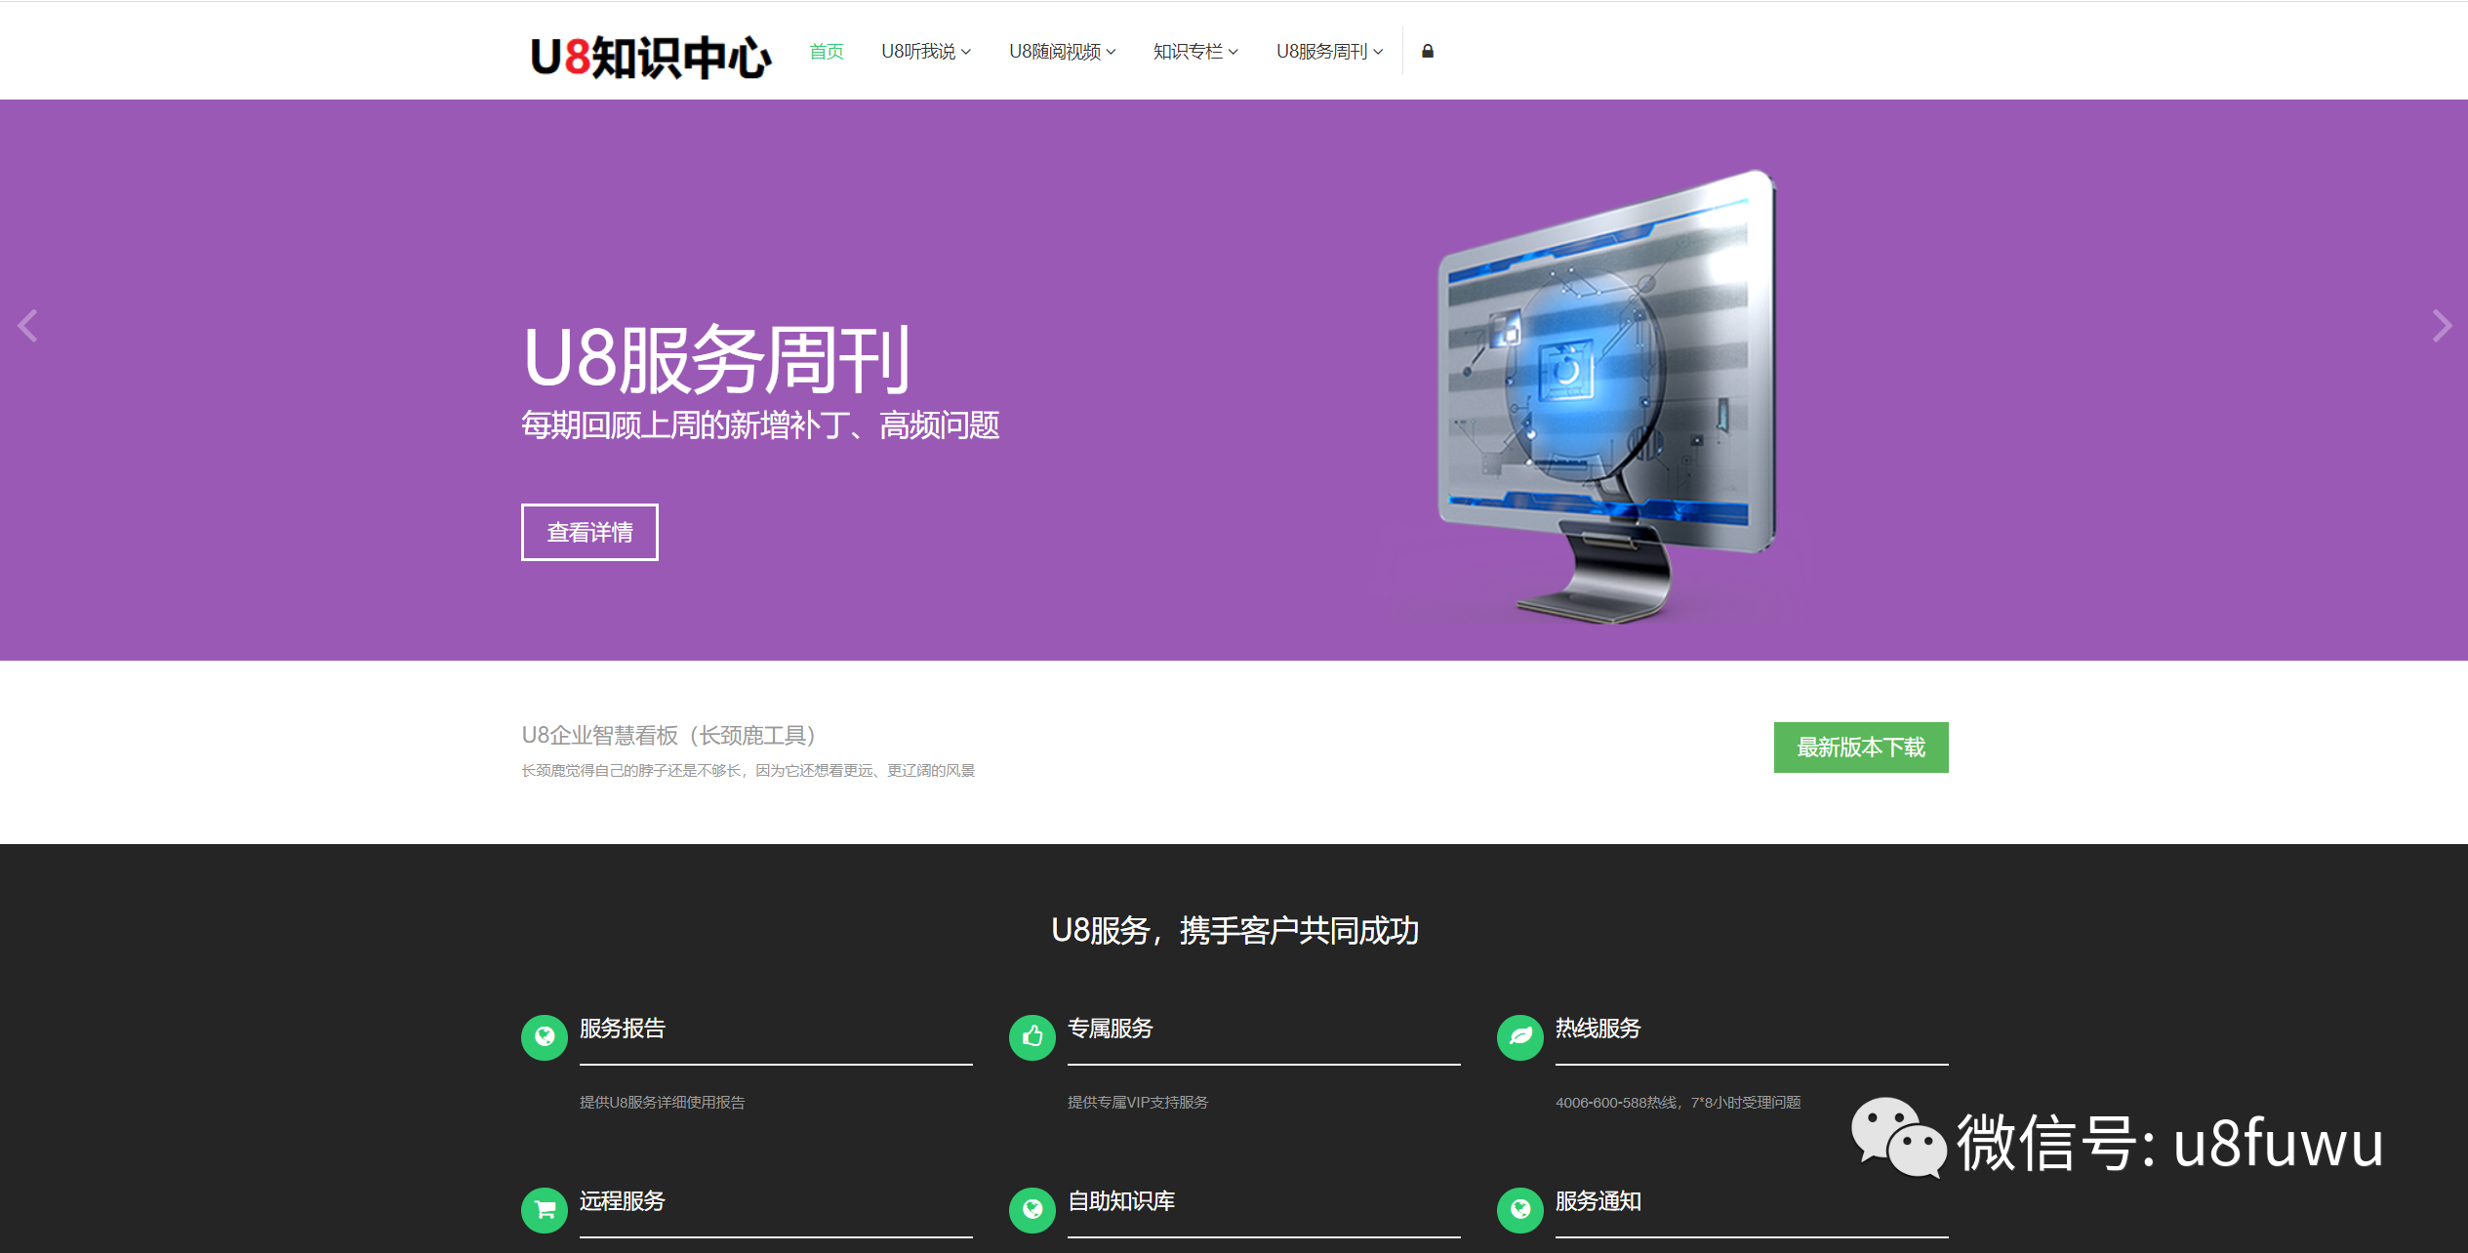Go to previous banner slide arrow
This screenshot has height=1253, width=2468.
pos(27,326)
